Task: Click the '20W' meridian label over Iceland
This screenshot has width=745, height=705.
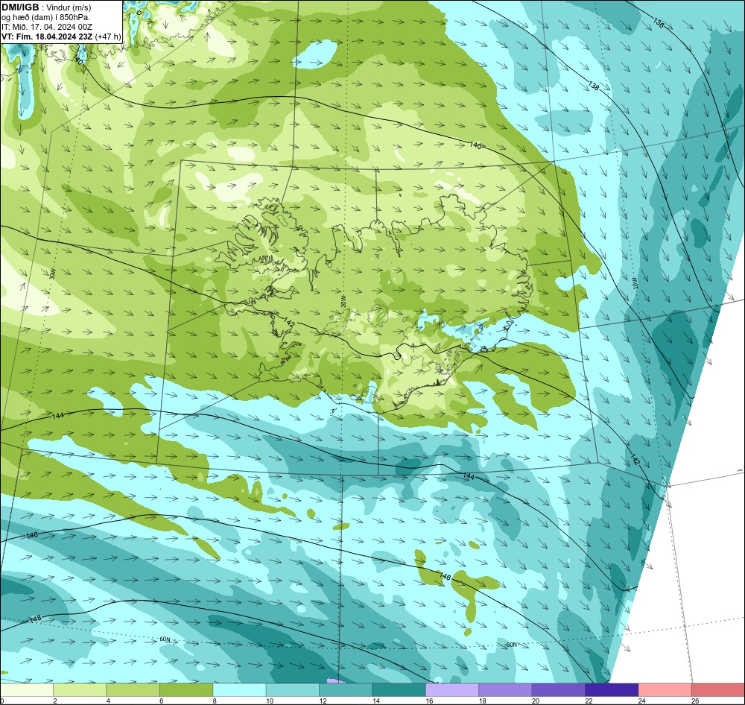Action: [343, 301]
